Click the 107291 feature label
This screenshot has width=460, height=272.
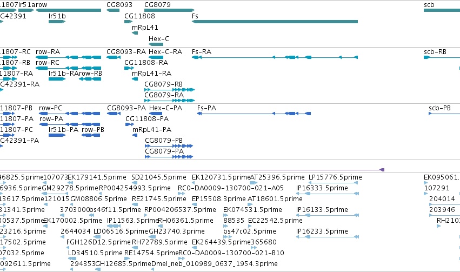(x=437, y=188)
